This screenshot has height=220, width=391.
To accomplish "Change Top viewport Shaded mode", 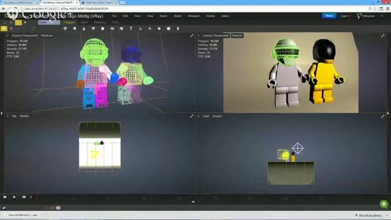I will (24, 116).
